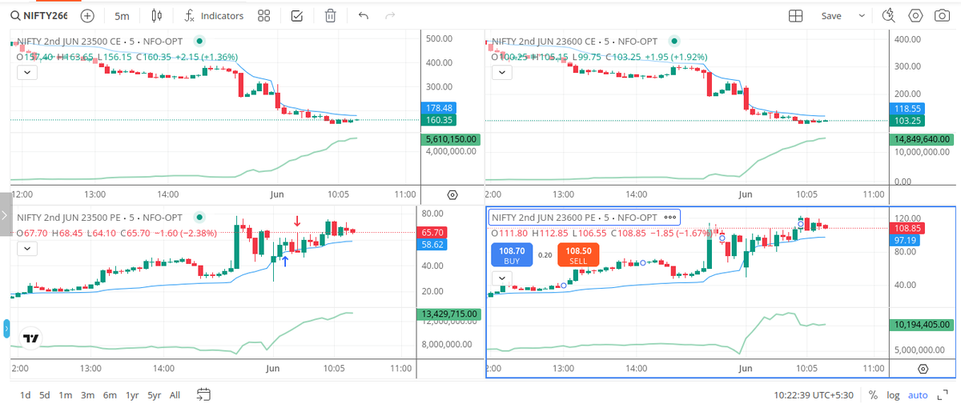
Task: Show All date range
Action: (175, 395)
